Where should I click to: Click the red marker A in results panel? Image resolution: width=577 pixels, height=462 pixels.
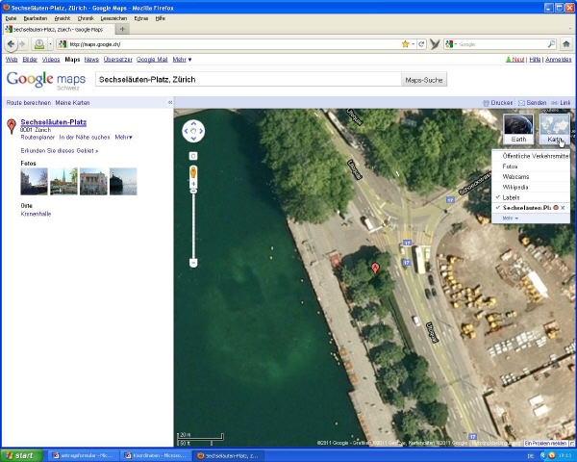click(12, 126)
